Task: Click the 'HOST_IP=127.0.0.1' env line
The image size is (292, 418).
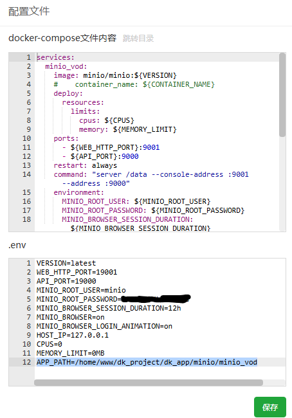Action: 73,335
